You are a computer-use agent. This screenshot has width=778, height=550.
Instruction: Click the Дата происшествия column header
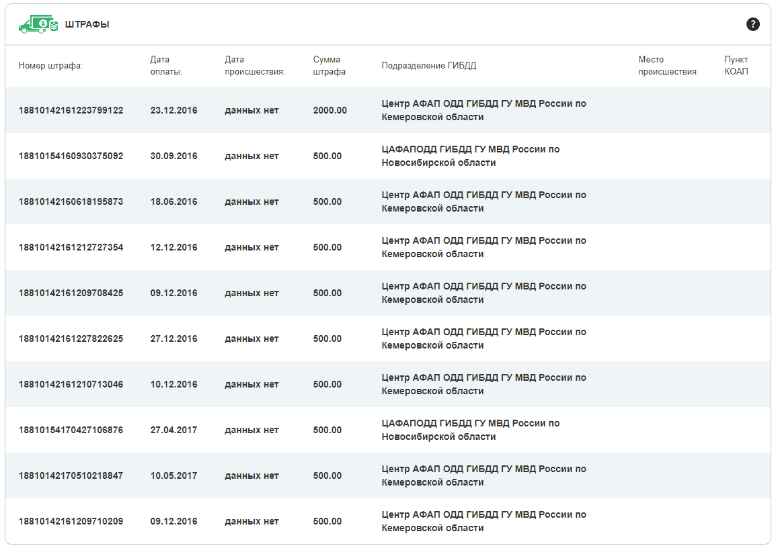pyautogui.click(x=255, y=65)
